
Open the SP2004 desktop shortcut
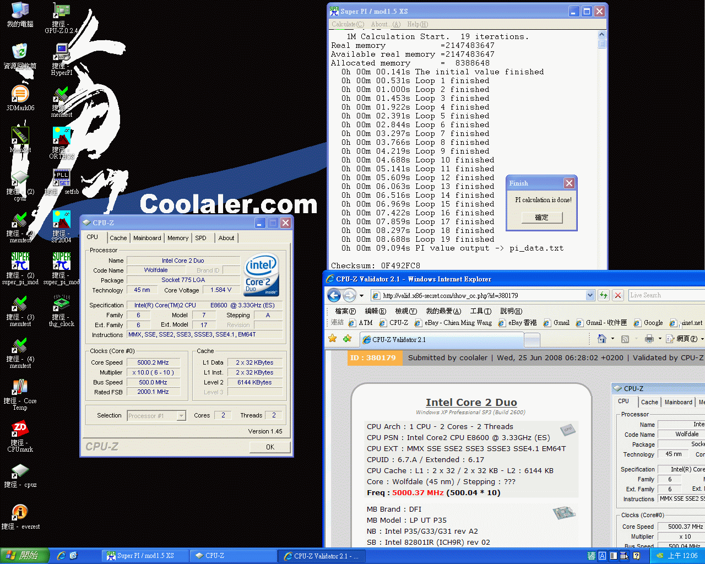tap(61, 227)
